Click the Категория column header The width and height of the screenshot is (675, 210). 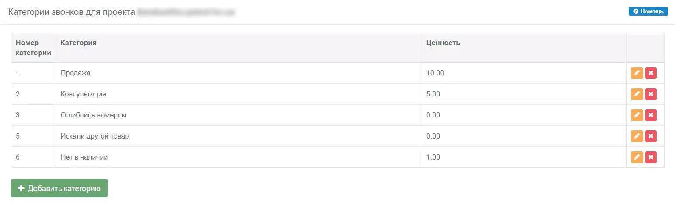point(79,43)
